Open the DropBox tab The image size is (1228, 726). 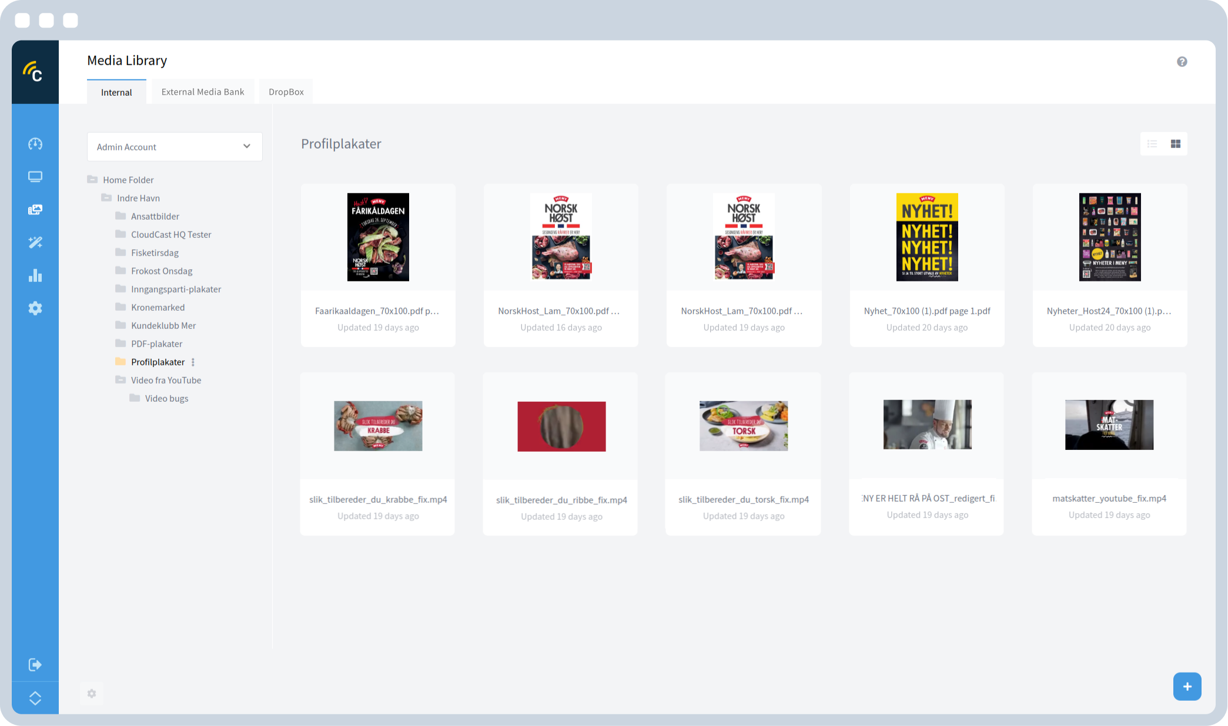(x=286, y=92)
